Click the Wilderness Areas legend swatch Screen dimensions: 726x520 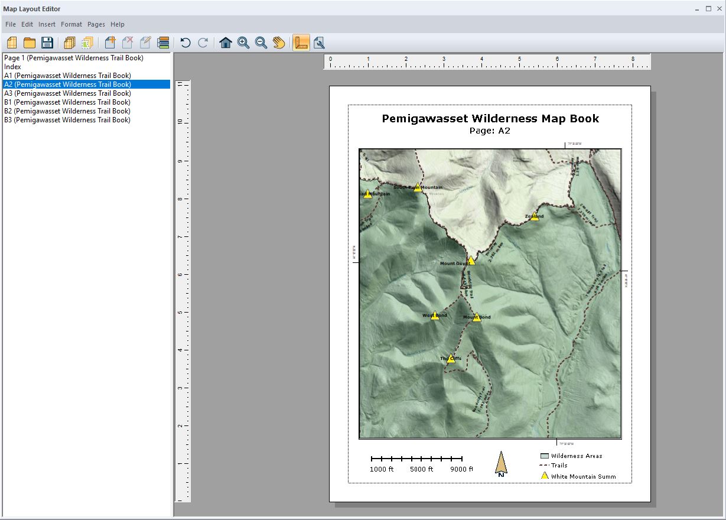click(545, 456)
